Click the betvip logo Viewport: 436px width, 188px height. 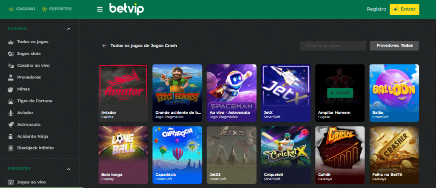tap(126, 9)
